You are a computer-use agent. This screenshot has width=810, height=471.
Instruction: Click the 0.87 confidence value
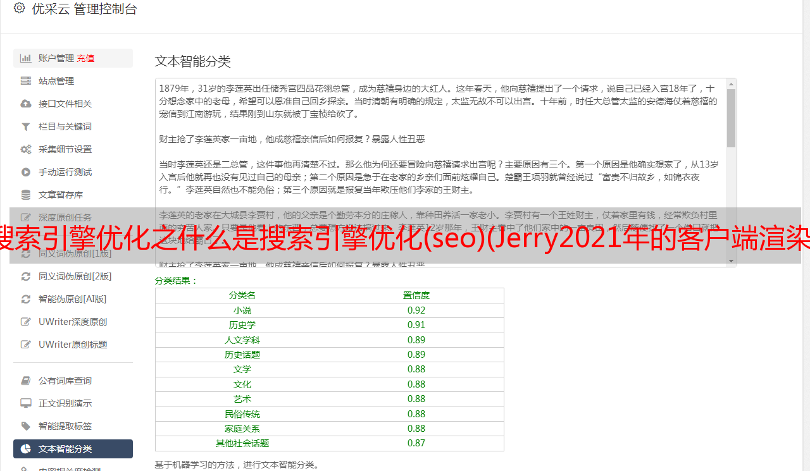click(416, 443)
